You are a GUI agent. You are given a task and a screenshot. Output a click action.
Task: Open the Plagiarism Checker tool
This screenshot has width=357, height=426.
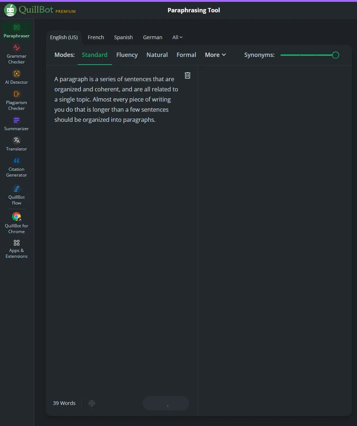(17, 101)
